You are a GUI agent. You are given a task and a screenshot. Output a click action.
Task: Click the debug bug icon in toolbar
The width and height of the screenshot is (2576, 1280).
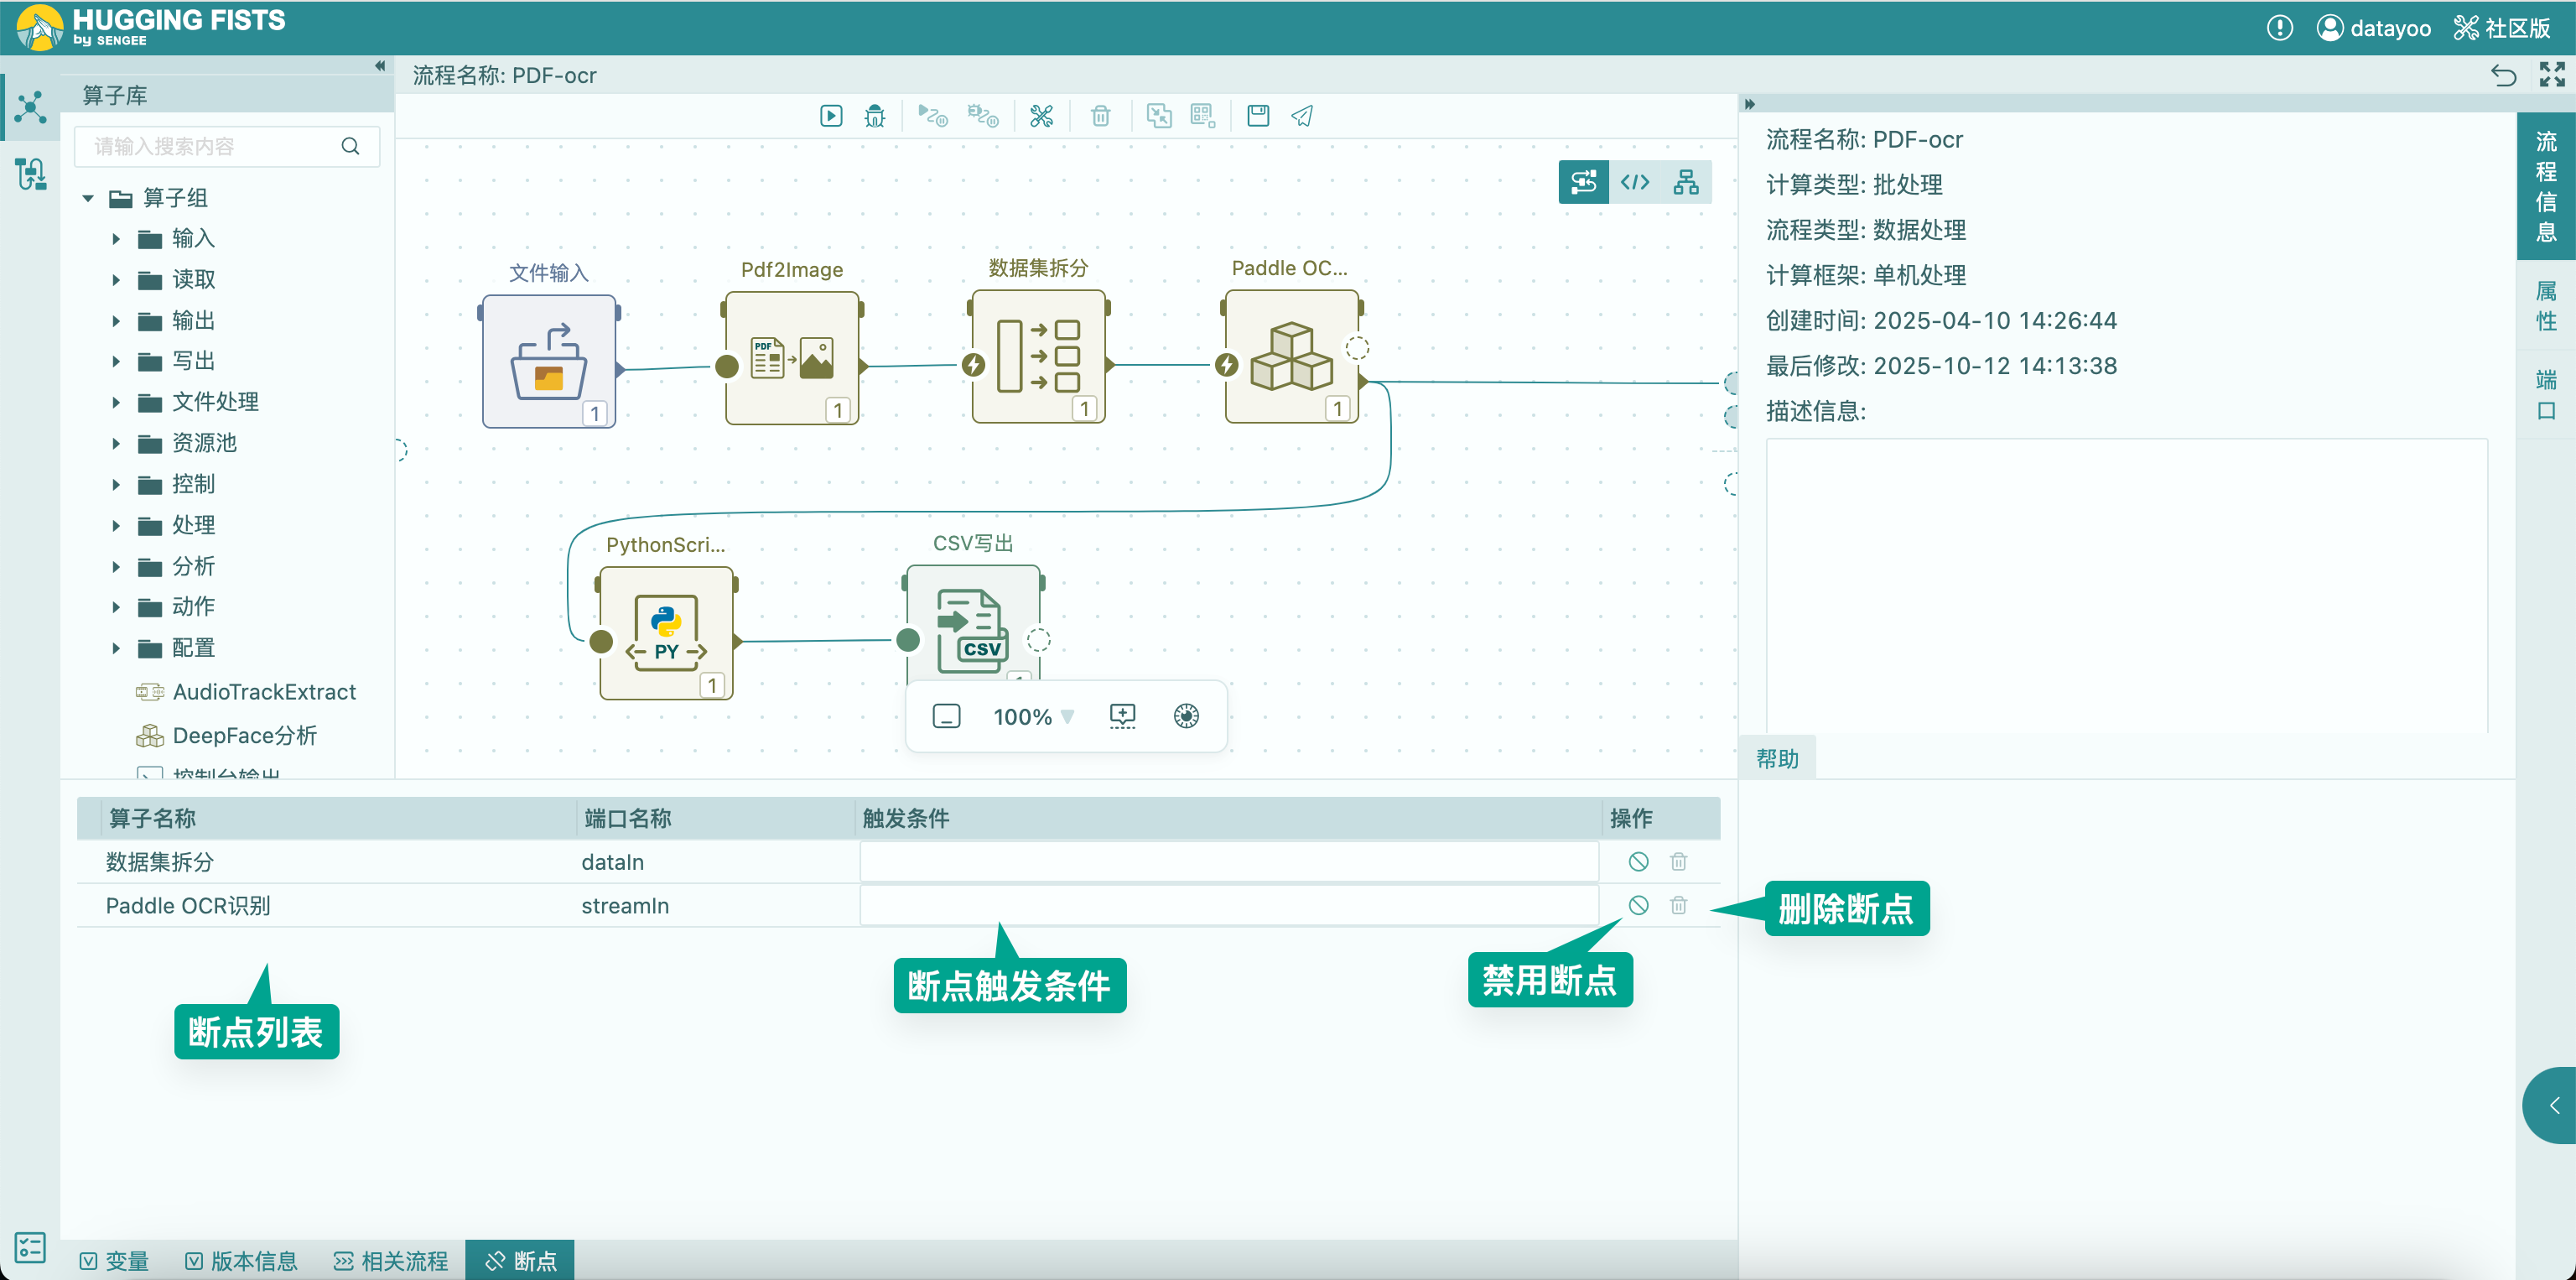pos(875,116)
